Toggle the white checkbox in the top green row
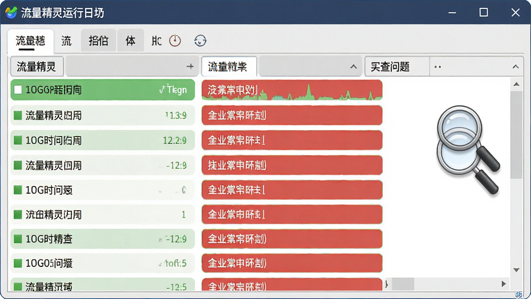 18,90
